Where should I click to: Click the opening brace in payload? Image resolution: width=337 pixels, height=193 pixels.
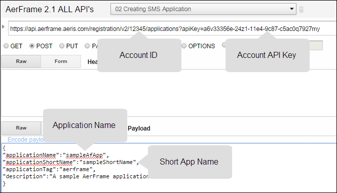[4, 148]
